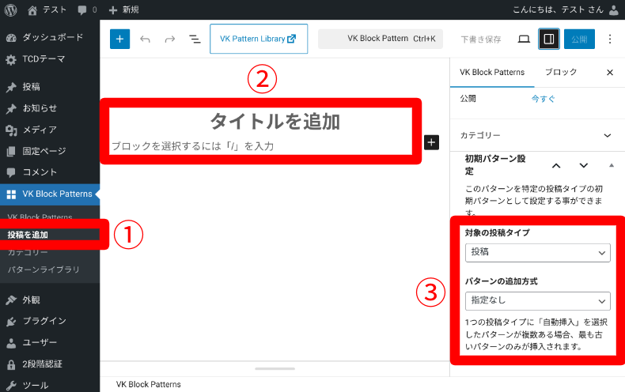Click 下書き保存 to save draft

click(481, 39)
